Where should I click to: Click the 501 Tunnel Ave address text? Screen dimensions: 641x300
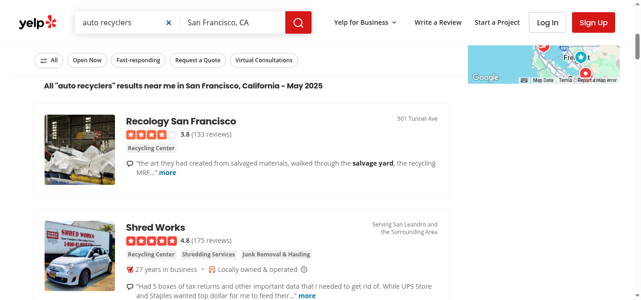417,119
